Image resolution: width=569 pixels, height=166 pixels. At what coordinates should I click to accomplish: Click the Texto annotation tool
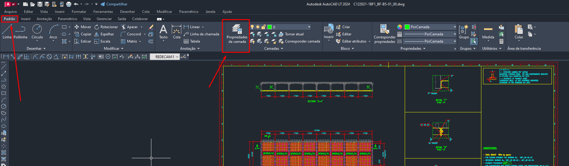[163, 30]
